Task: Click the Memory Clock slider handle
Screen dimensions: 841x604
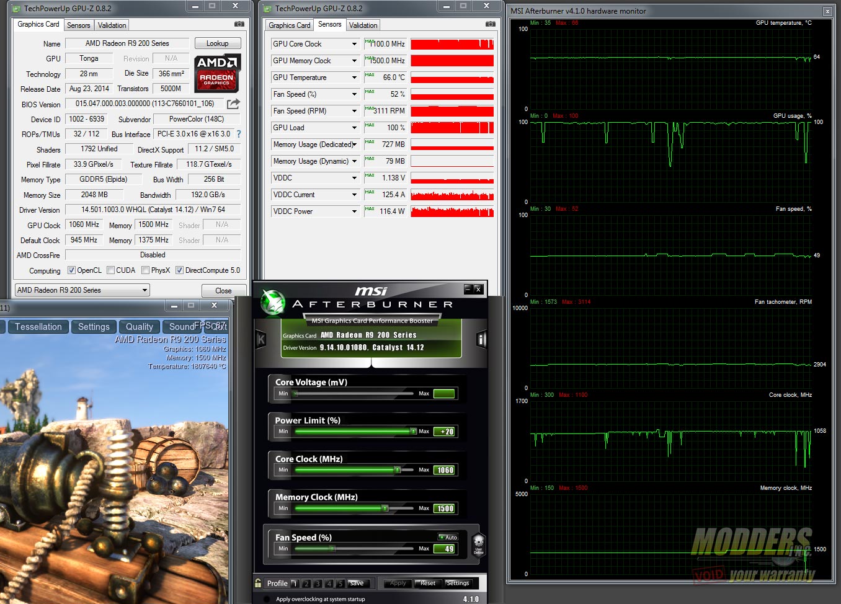Action: click(385, 508)
